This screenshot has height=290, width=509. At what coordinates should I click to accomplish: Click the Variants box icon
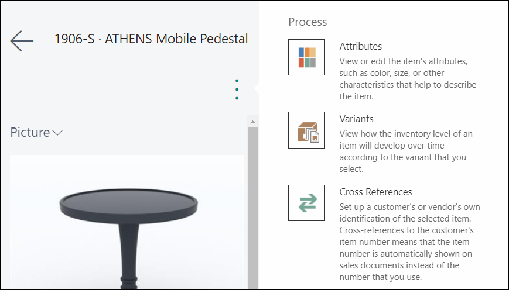[x=306, y=130]
